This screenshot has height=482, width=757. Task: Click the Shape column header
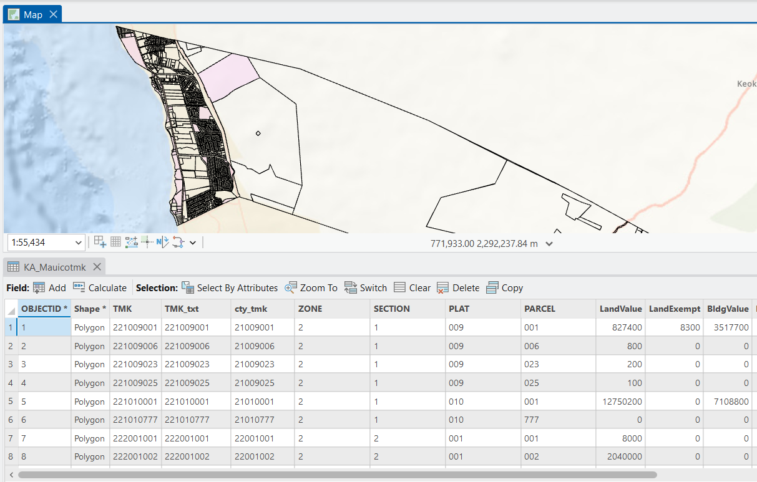tap(90, 309)
